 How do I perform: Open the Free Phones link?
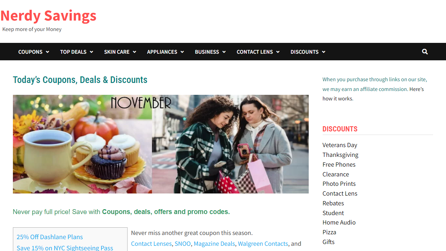339,164
